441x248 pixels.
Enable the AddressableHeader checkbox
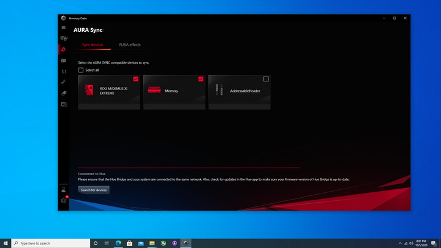pyautogui.click(x=266, y=79)
